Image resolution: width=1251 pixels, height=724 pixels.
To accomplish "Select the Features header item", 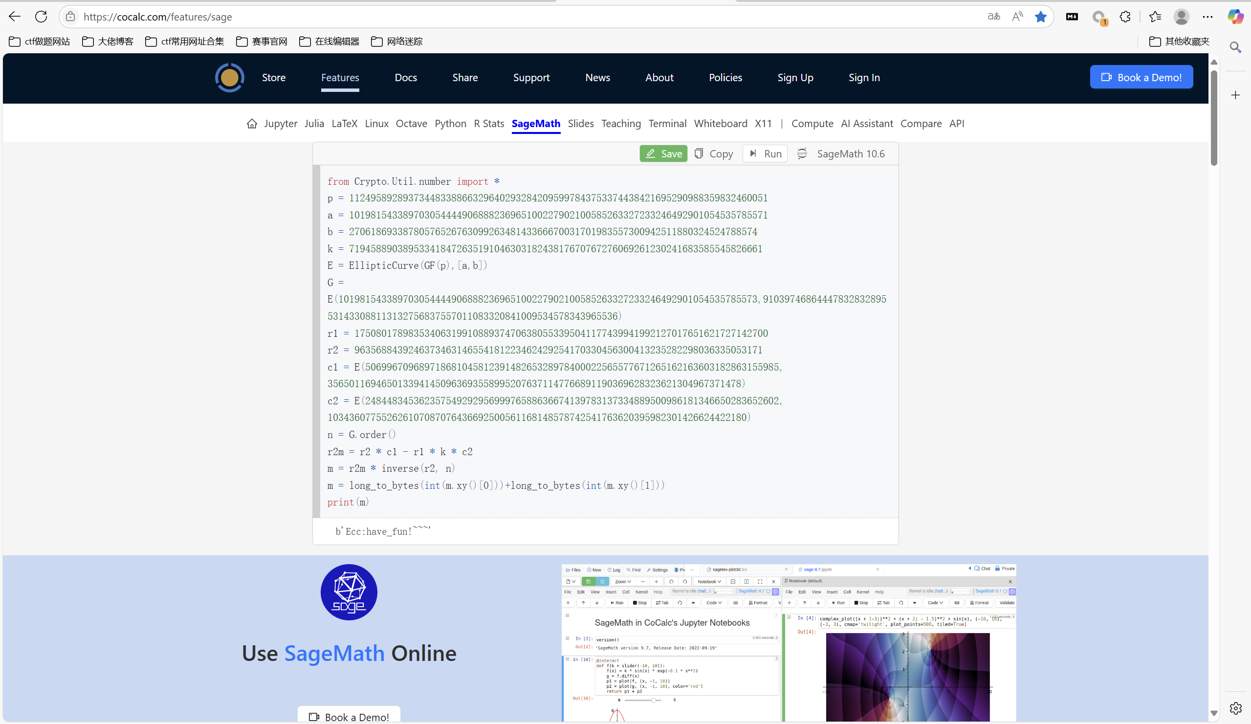I will pyautogui.click(x=340, y=77).
